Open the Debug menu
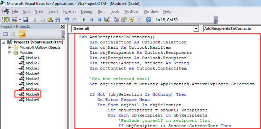 coord(87,12)
